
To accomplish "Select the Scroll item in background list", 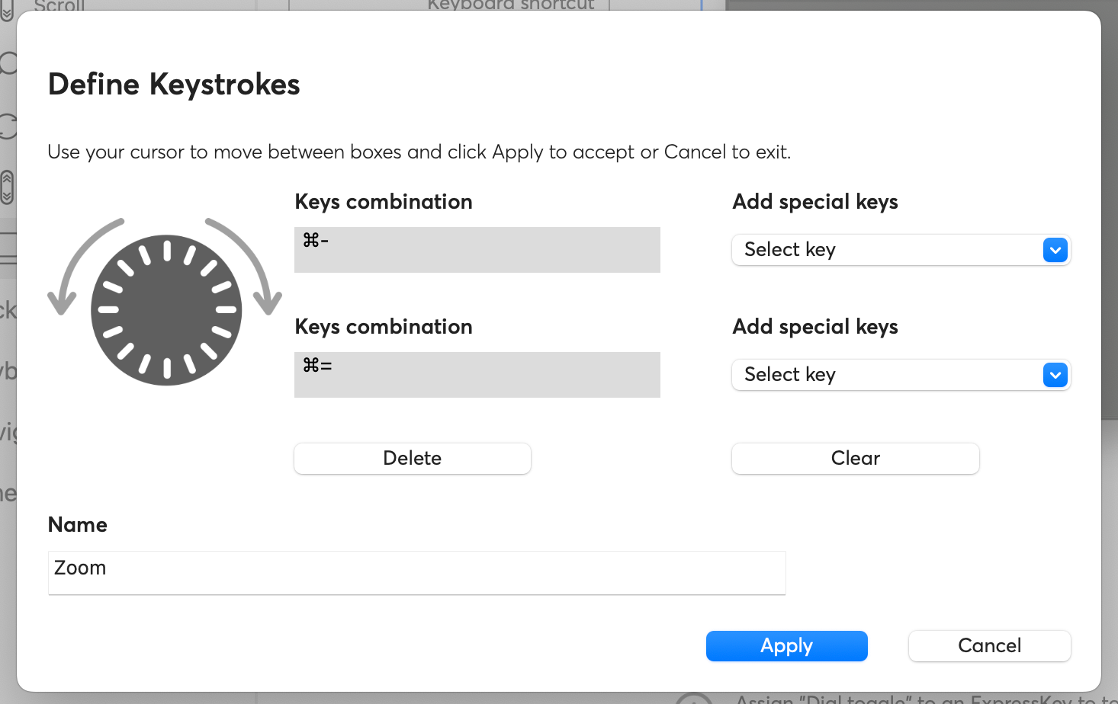I will 59,5.
